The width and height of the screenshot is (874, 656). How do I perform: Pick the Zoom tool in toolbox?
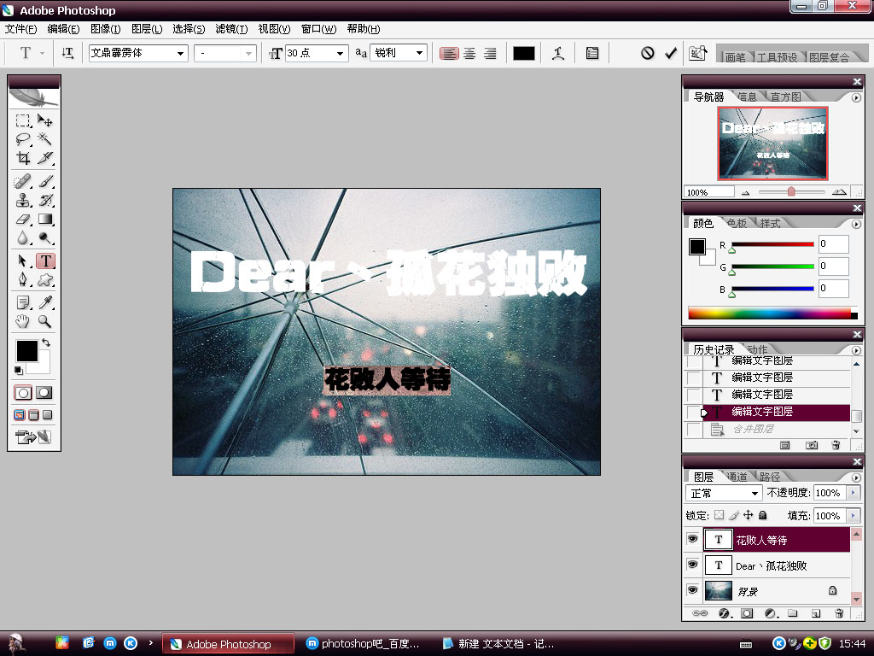pyautogui.click(x=45, y=322)
